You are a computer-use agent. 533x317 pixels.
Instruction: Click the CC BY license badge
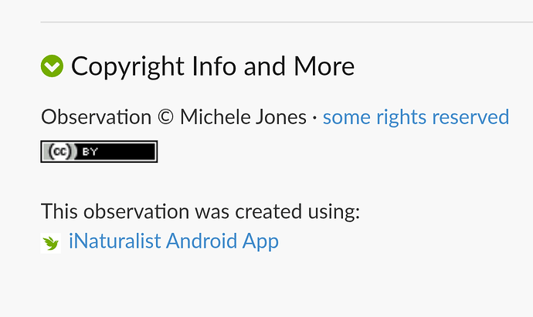pyautogui.click(x=99, y=151)
